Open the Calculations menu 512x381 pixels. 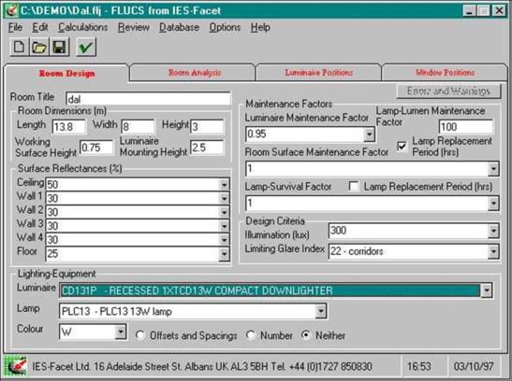tap(83, 27)
